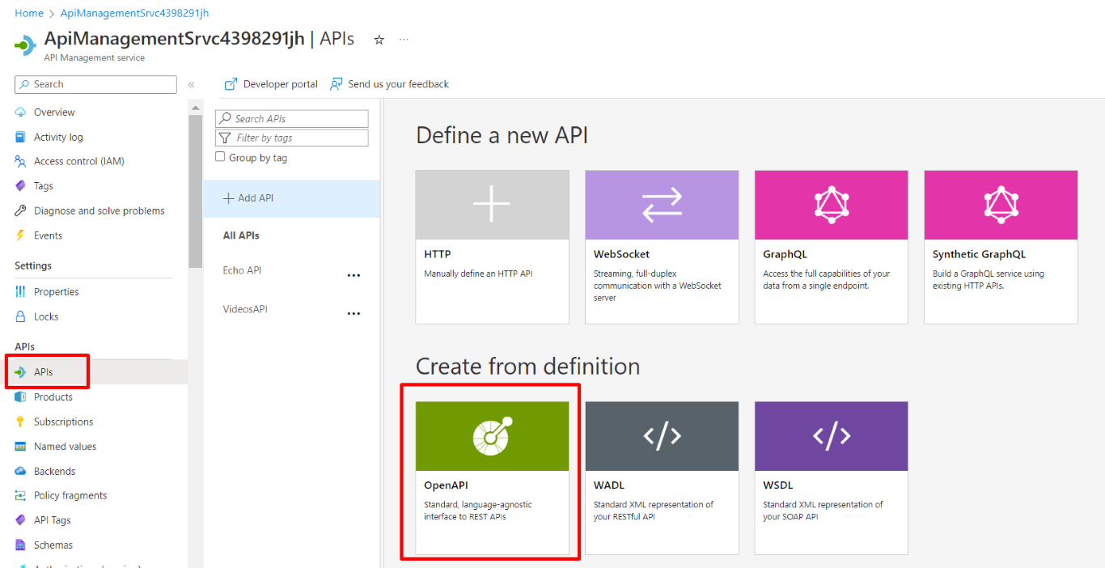Click the feedback person icon
Image resolution: width=1105 pixels, height=568 pixels.
click(337, 84)
